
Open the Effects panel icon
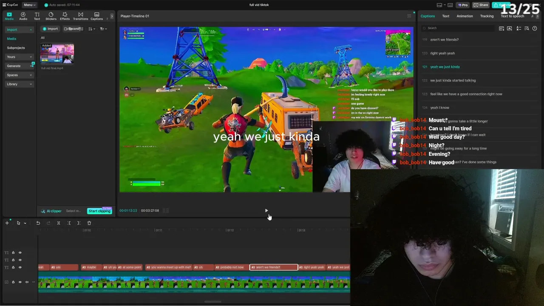point(65,16)
